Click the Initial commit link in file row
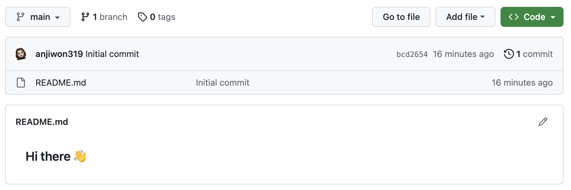 pos(223,83)
